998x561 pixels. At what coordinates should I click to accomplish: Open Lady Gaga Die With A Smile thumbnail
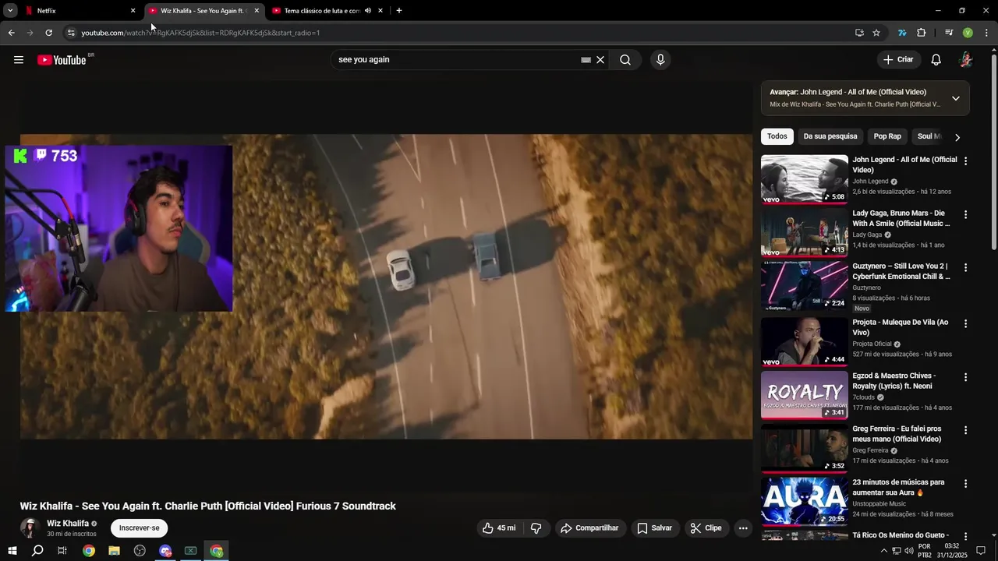click(804, 232)
